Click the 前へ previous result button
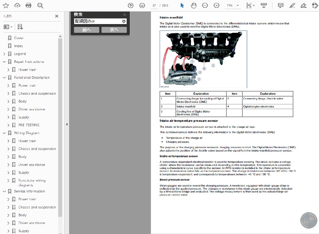Screen dimensions: 319x234 (86, 30)
